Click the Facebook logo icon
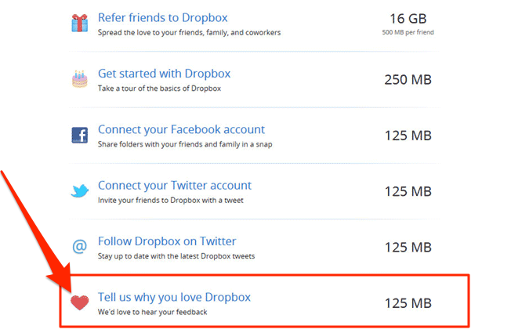This screenshot has height=333, width=511. (x=79, y=136)
